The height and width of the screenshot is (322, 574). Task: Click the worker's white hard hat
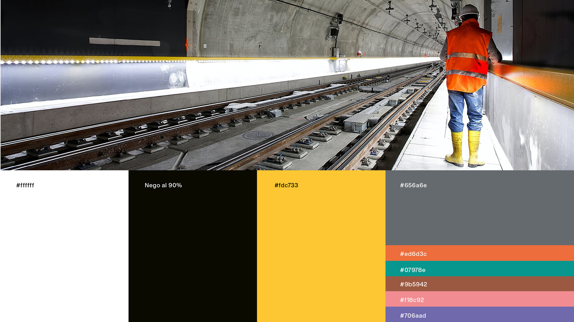point(470,11)
